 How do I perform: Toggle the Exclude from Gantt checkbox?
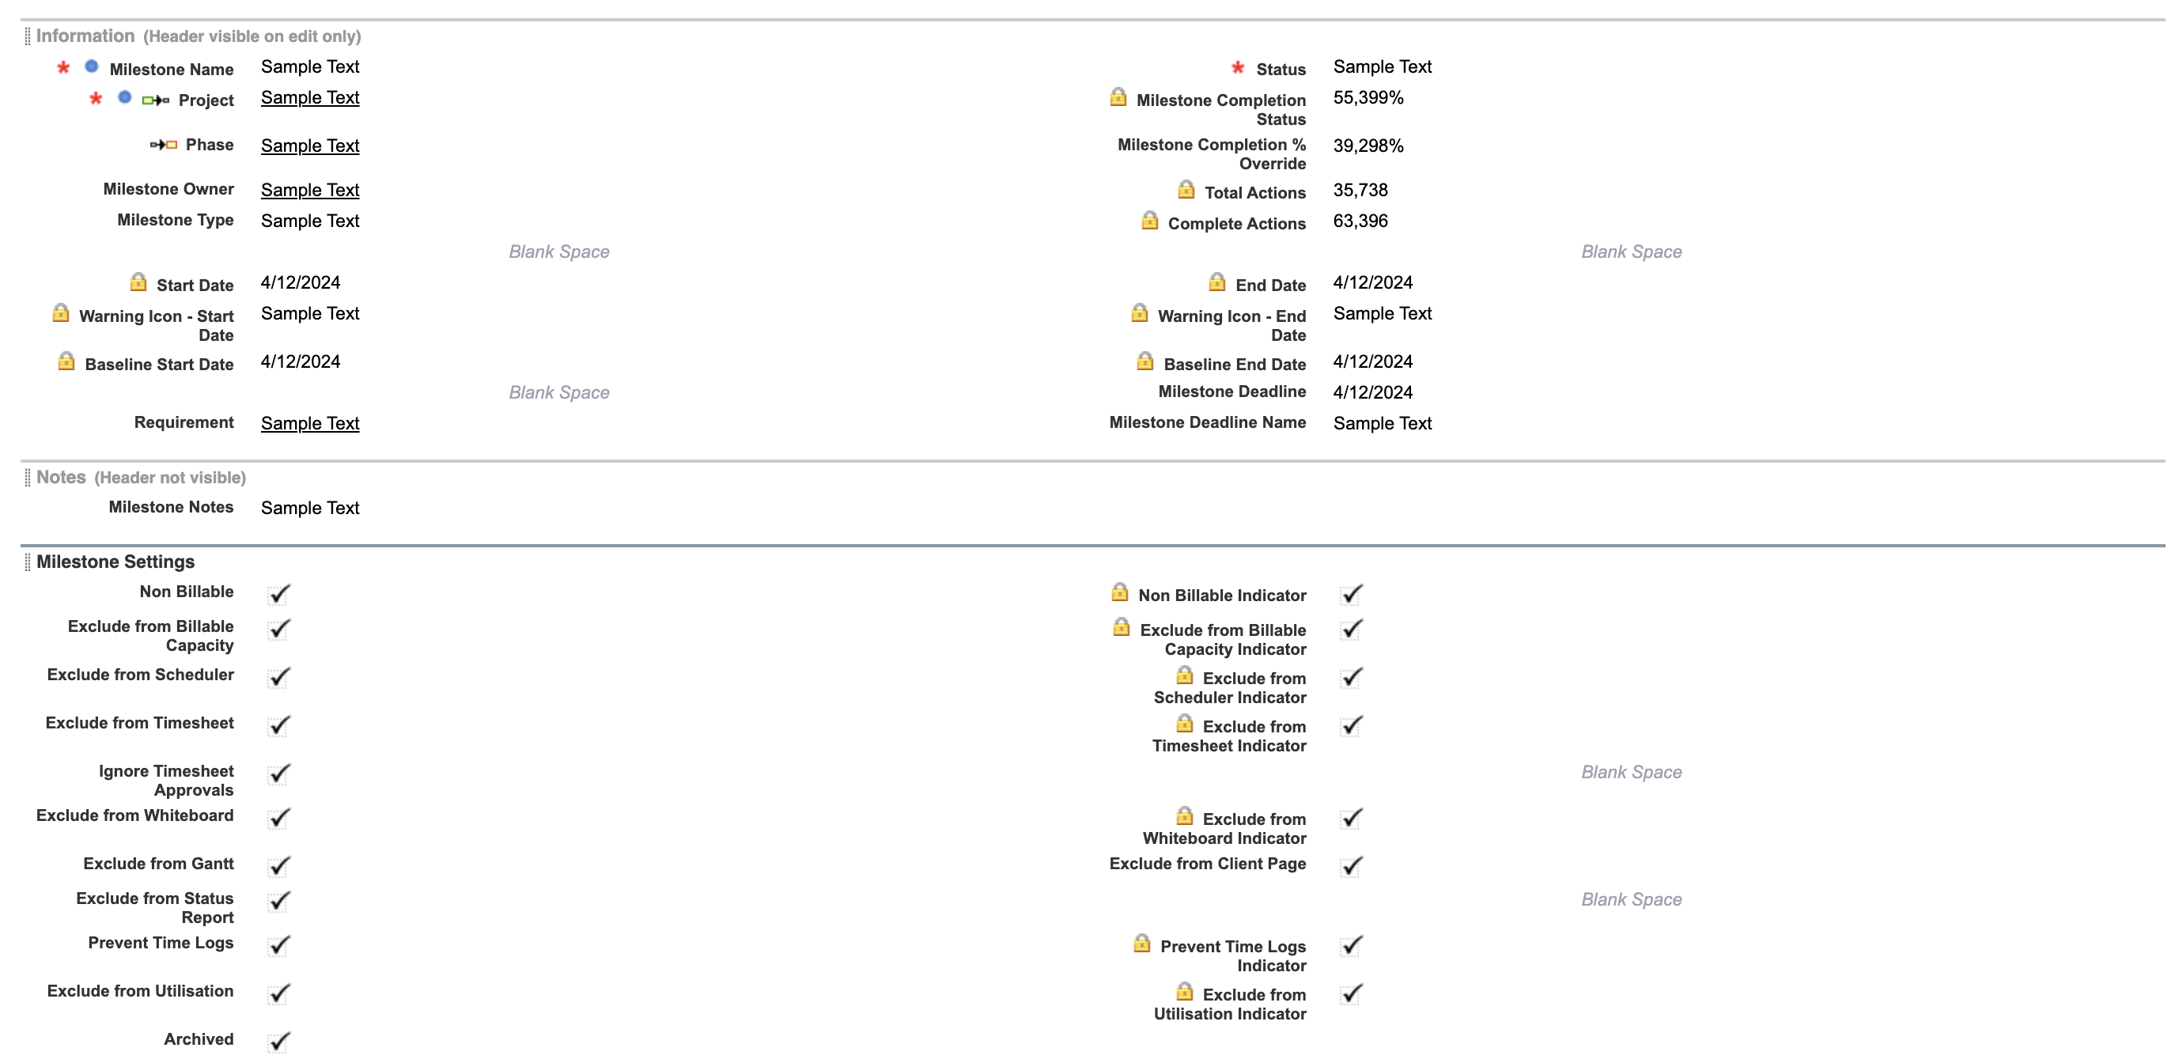278,867
